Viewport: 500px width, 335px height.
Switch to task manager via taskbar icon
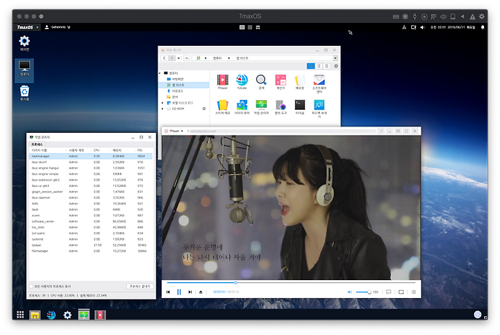point(83,316)
